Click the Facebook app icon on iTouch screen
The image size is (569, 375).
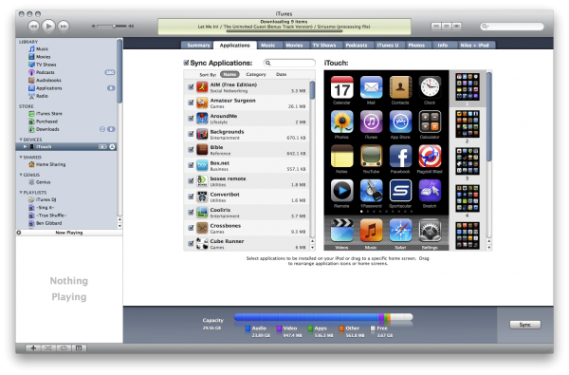pos(400,156)
